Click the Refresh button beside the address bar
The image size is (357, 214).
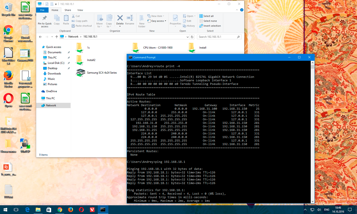tap(192, 37)
